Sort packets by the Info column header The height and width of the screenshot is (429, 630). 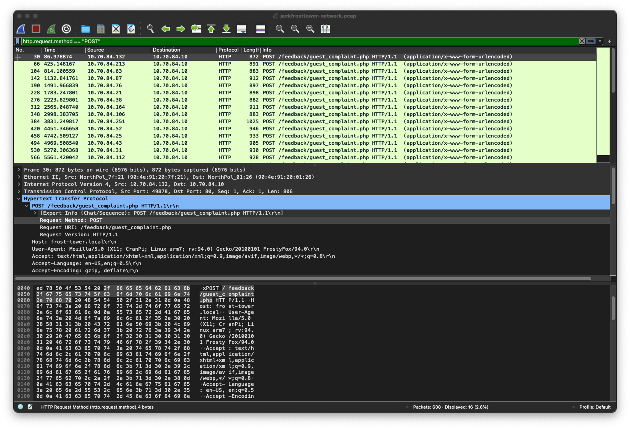(x=428, y=50)
